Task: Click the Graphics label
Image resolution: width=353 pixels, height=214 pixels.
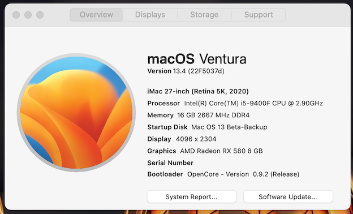Action: tap(162, 151)
